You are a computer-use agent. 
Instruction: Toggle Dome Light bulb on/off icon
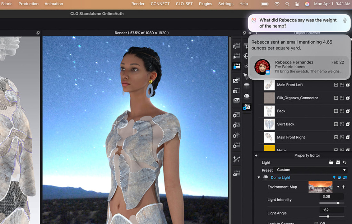[x=334, y=178]
